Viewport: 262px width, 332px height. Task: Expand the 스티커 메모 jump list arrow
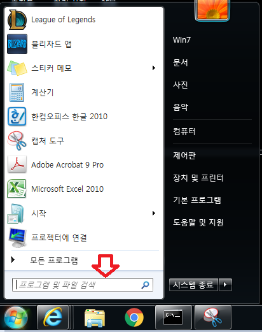point(154,68)
